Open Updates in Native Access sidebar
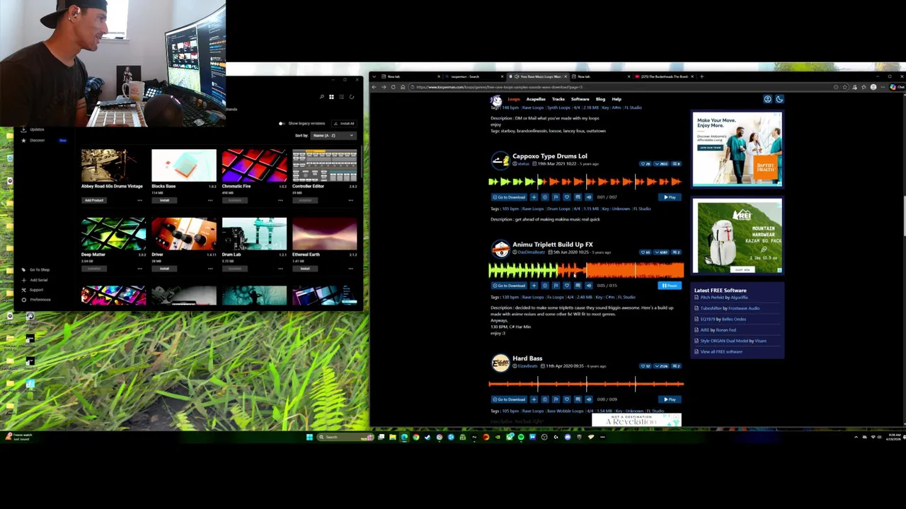This screenshot has width=906, height=509. pos(37,129)
